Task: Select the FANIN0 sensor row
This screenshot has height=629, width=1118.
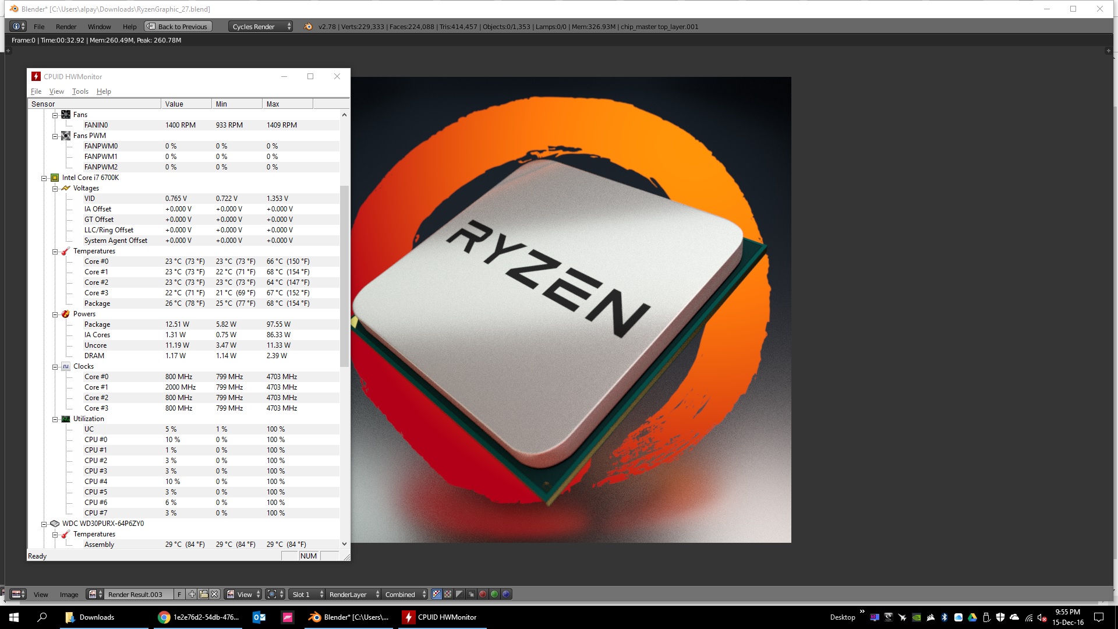Action: [183, 125]
